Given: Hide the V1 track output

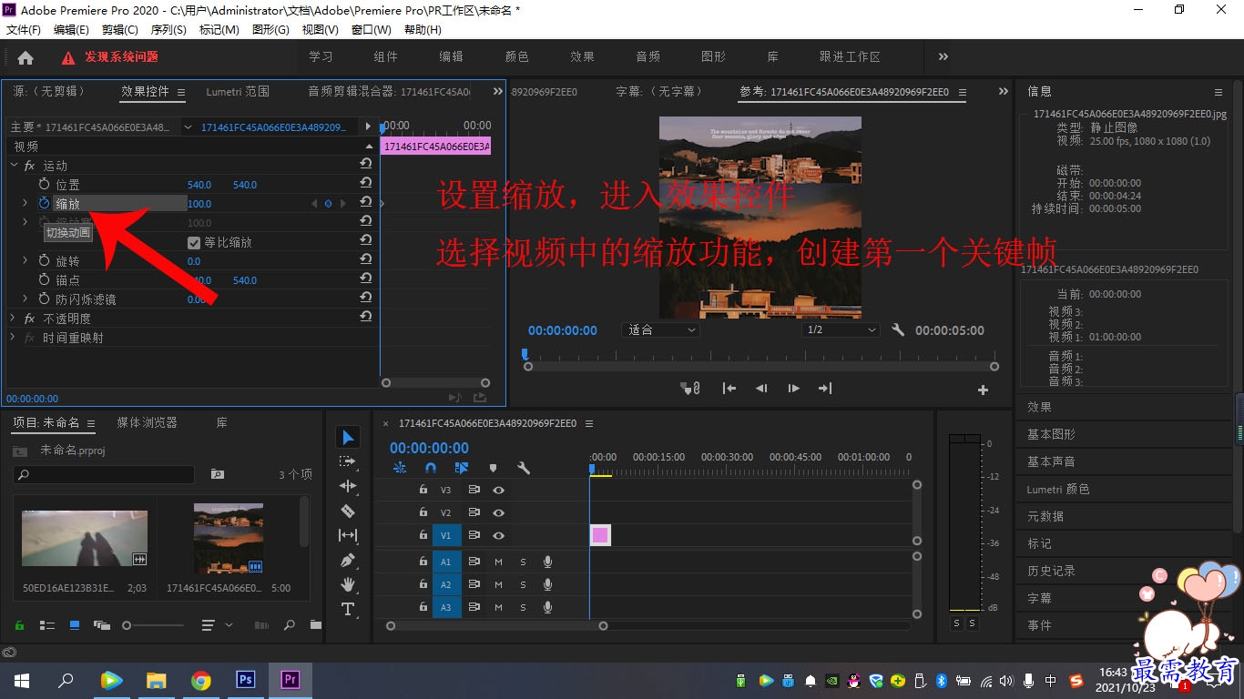Looking at the screenshot, I should [x=499, y=536].
